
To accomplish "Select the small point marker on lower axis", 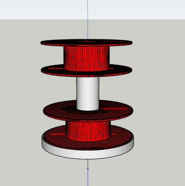I will coord(88,169).
